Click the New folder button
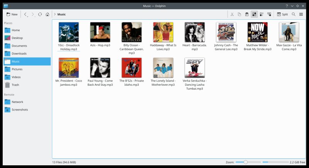This screenshot has height=168, width=309. 11,14
